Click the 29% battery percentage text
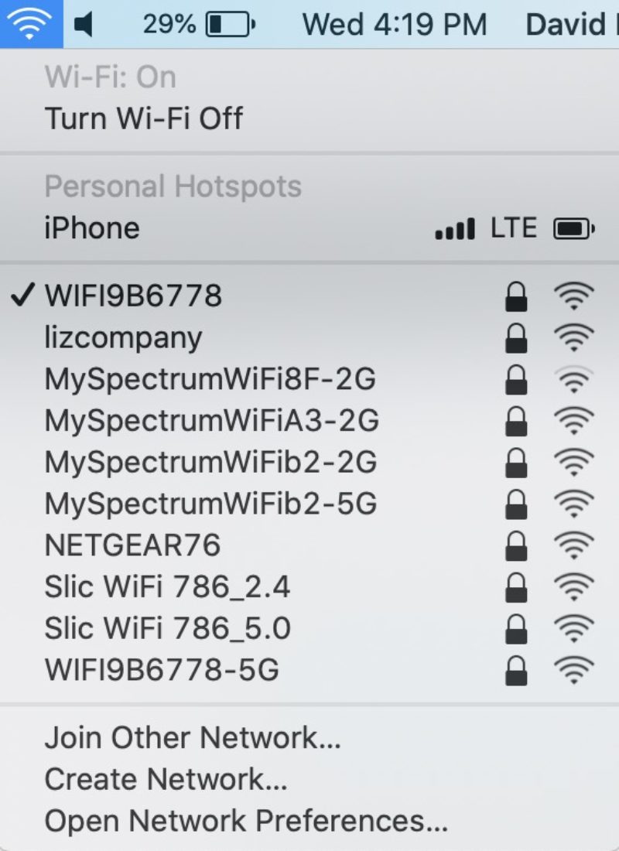 point(169,25)
